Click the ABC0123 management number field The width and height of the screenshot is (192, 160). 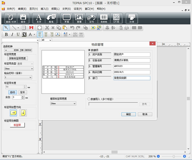coord(132,66)
